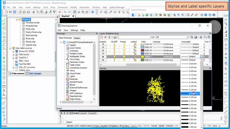Collapse the Redding folder in data sources
This screenshot has width=230, height=129.
[17, 19]
